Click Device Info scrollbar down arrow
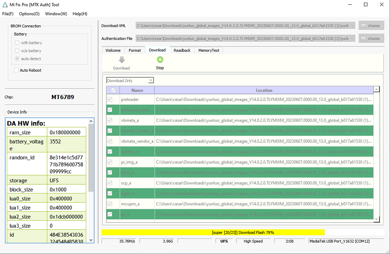Image resolution: width=390 pixels, height=254 pixels. click(91, 240)
